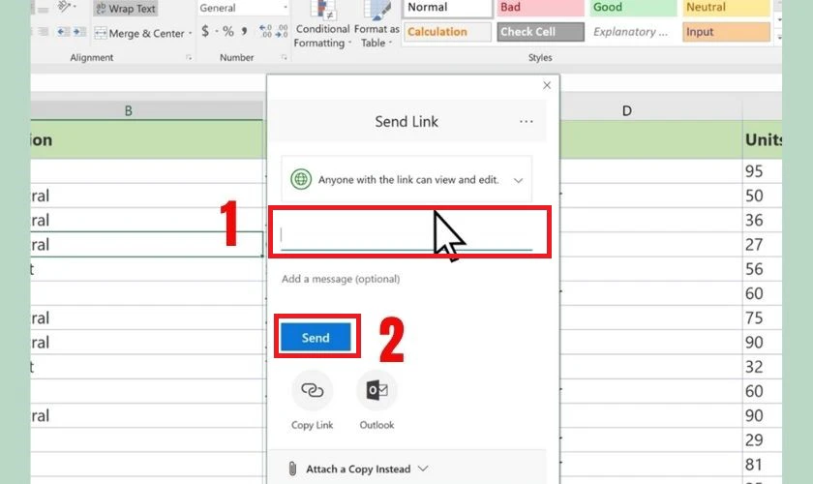Select the Calculation cell style
Image resolution: width=813 pixels, height=484 pixels.
(x=447, y=32)
